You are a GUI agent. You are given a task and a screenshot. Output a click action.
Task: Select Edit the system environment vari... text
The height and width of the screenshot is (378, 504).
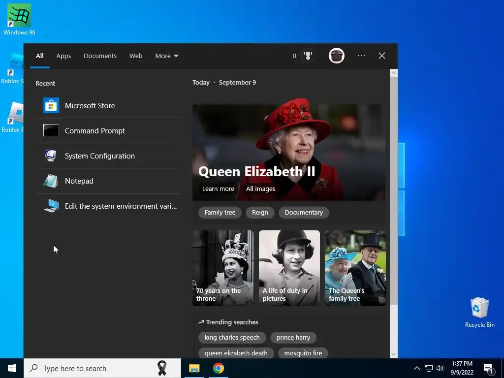121,206
